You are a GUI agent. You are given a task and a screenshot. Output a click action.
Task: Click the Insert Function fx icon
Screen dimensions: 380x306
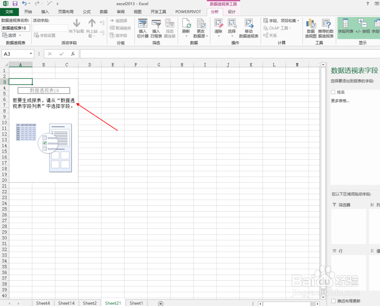tap(73, 54)
